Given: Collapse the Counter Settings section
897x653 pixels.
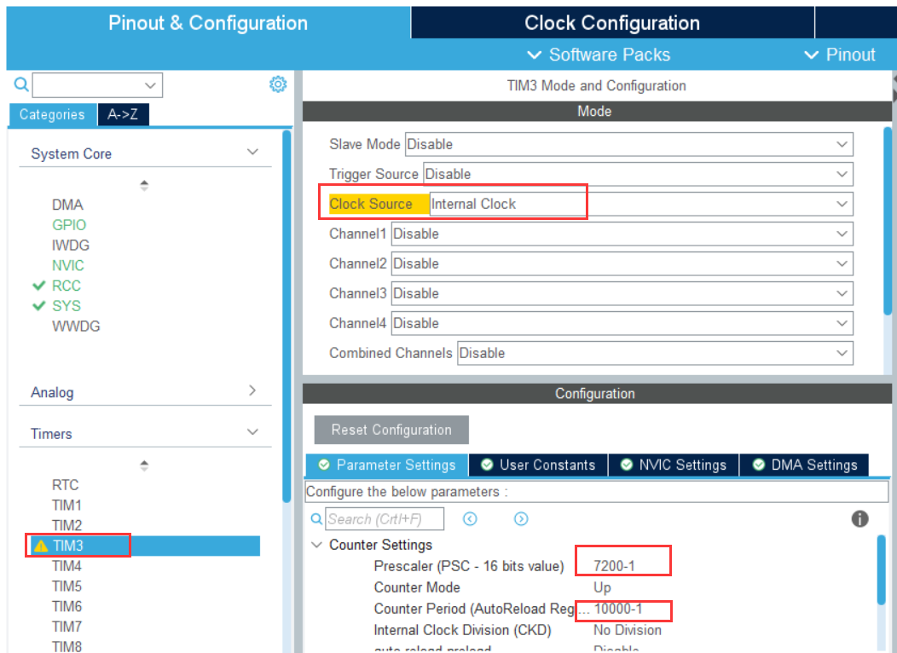Looking at the screenshot, I should click(317, 545).
